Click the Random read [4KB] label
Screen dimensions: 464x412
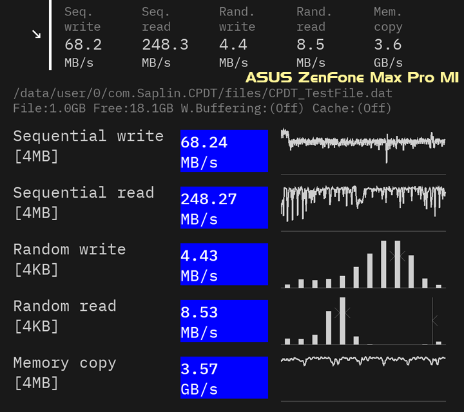65,316
